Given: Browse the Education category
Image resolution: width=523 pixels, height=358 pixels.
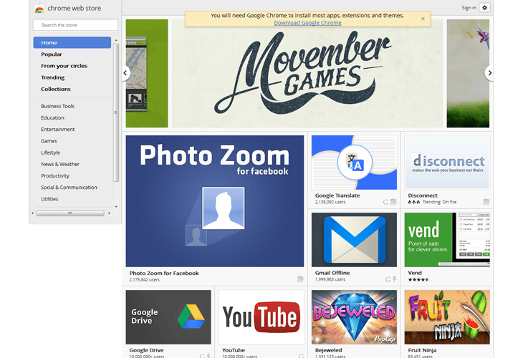Looking at the screenshot, I should pyautogui.click(x=53, y=117).
